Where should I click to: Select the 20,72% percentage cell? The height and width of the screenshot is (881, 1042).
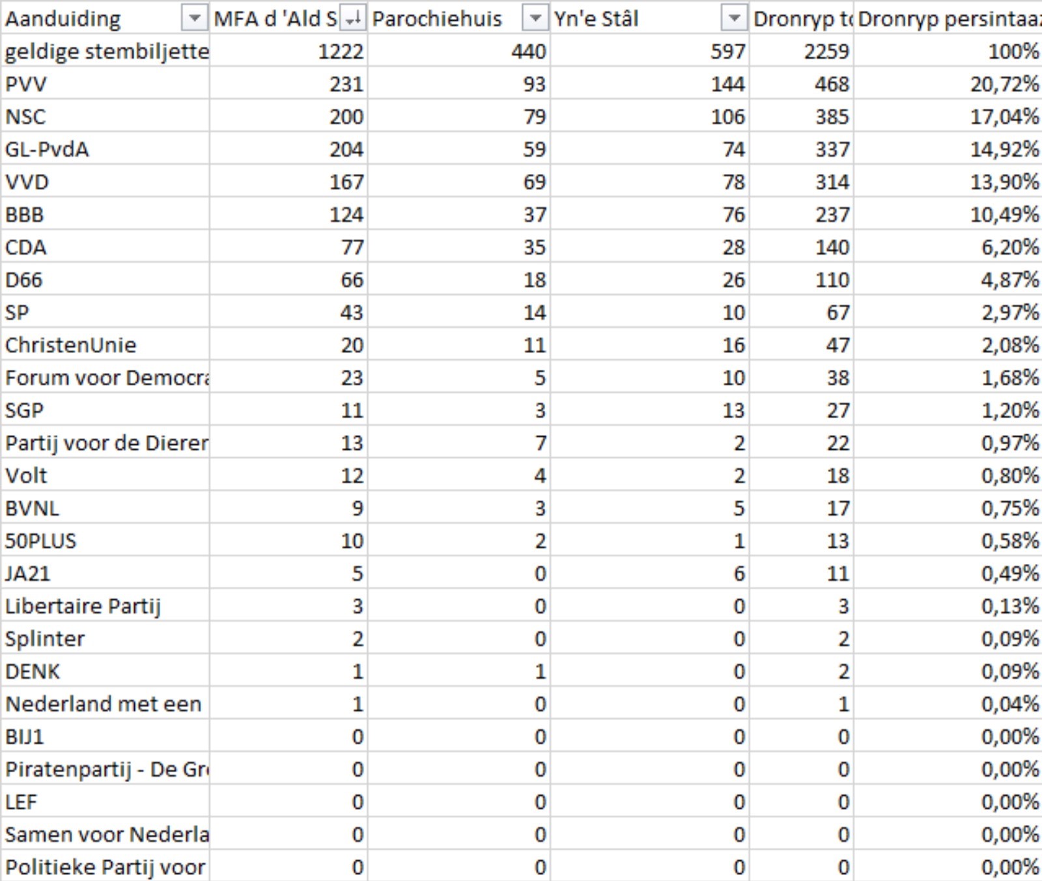coord(948,83)
